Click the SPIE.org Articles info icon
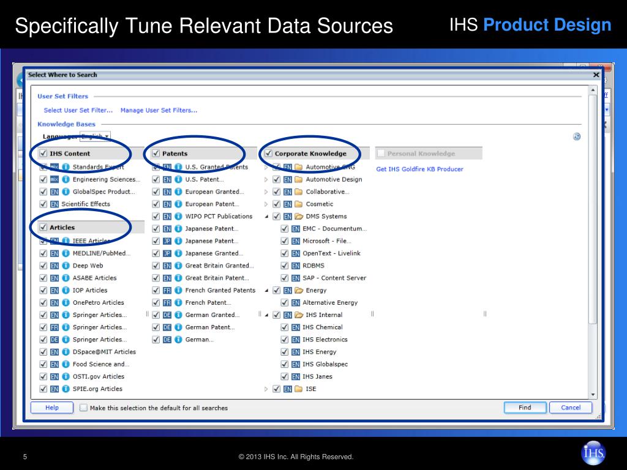627x470 pixels. (66, 389)
